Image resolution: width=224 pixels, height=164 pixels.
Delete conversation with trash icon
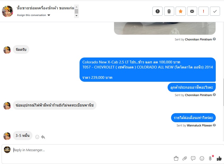[x=169, y=11]
